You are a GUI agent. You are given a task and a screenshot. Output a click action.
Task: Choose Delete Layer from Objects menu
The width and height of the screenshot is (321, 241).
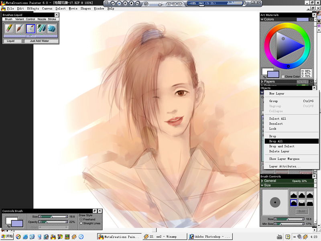click(292, 151)
